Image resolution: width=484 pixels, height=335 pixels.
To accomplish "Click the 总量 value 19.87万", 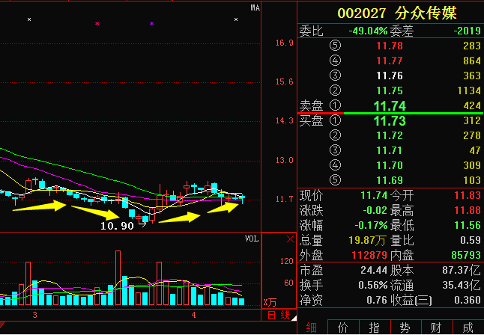I will (x=368, y=240).
